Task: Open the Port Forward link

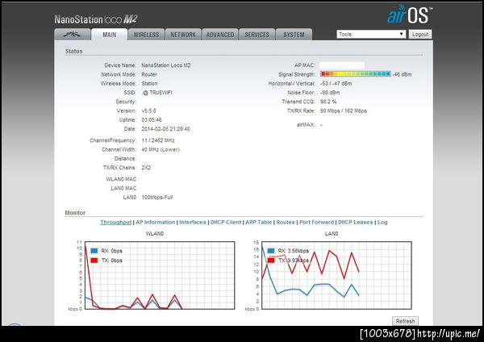Action: [316, 223]
